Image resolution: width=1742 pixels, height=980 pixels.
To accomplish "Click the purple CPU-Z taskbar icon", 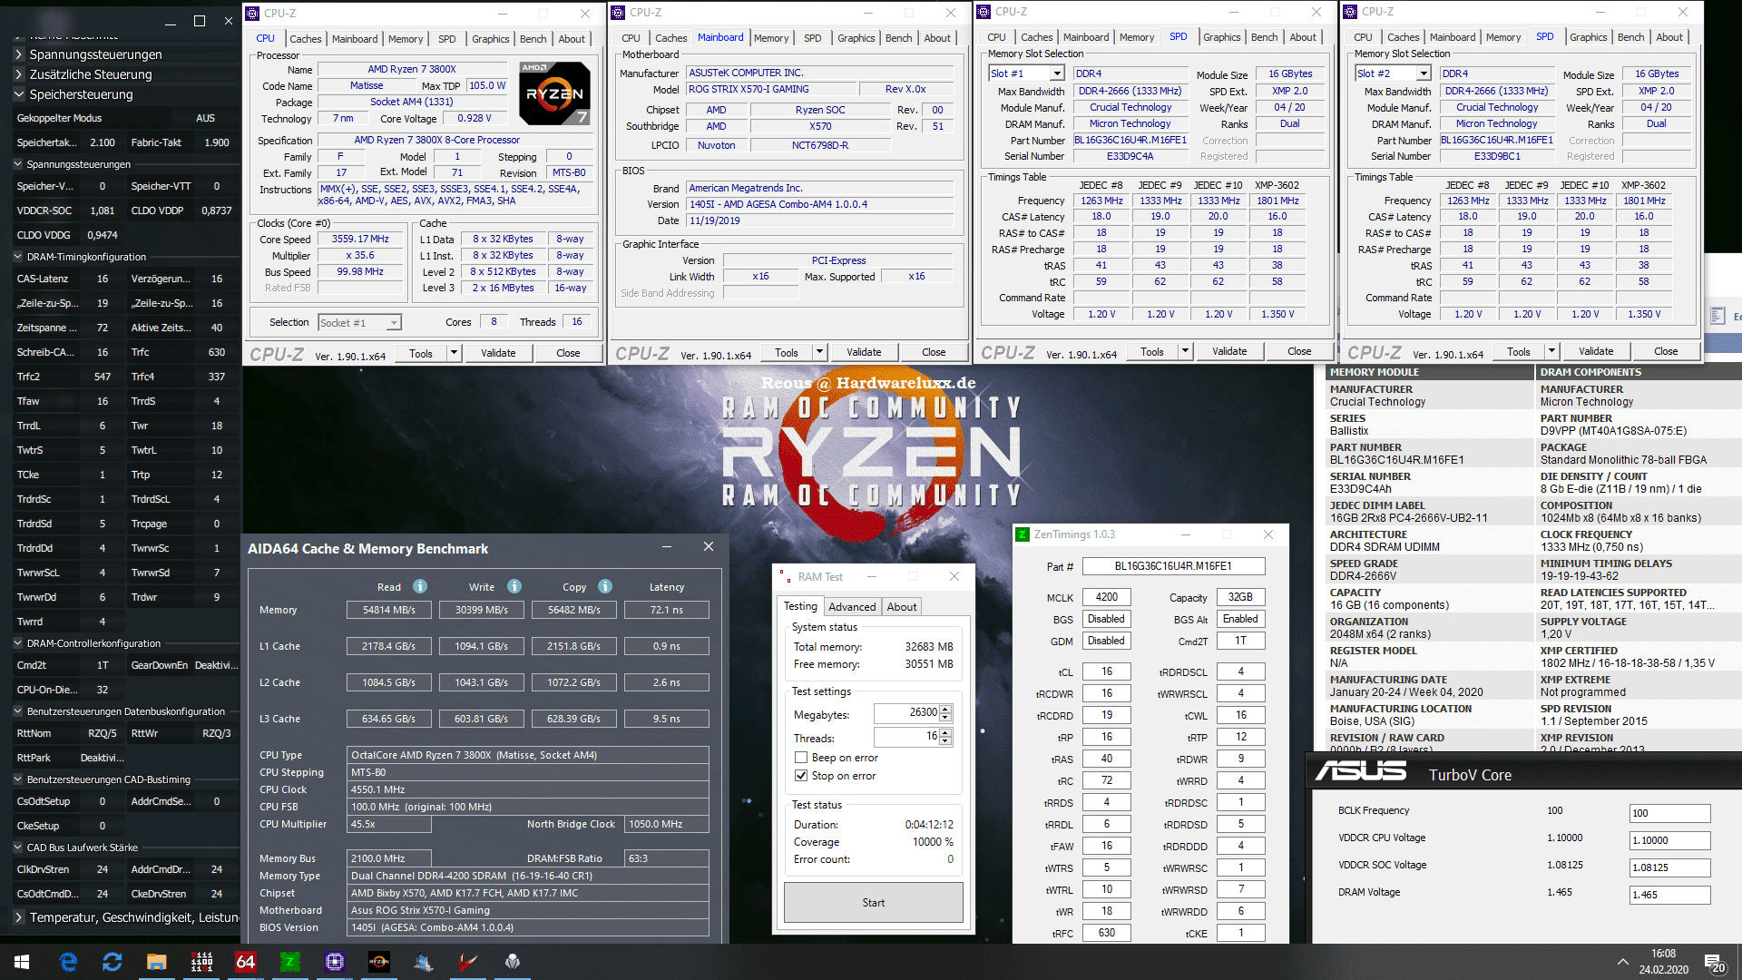I will (x=335, y=962).
